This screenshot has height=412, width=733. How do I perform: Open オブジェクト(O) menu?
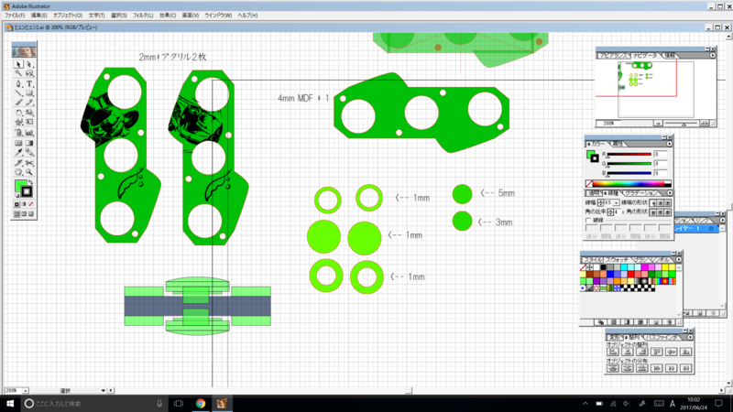pos(67,16)
